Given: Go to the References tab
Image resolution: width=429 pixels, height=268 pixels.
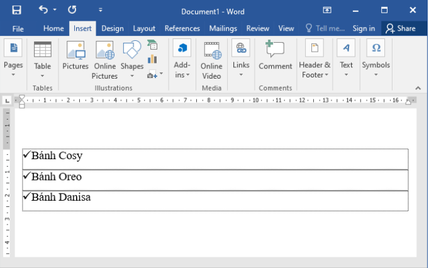Looking at the screenshot, I should point(182,28).
